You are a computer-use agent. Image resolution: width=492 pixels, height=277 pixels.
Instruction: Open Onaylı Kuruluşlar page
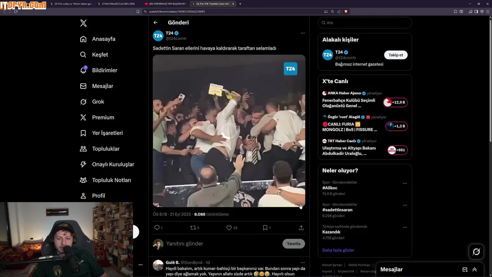point(107,164)
